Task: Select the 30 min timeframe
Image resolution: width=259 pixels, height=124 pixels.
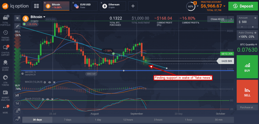Action: (x=219, y=120)
